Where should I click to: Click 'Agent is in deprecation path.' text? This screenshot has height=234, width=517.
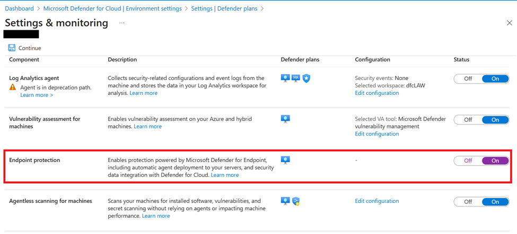coord(56,87)
